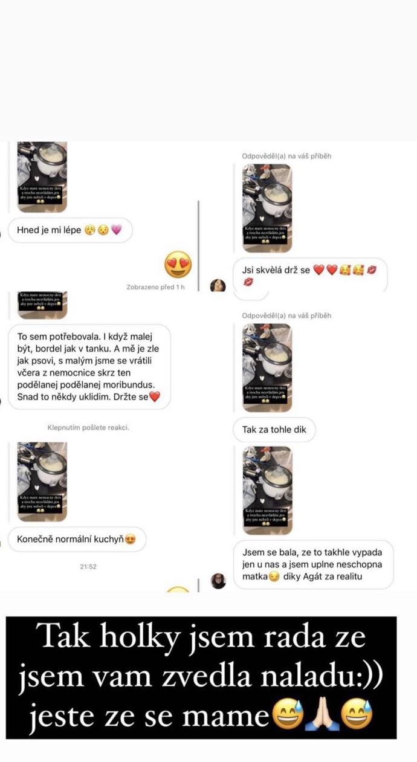The image size is (417, 762).
Task: Open story thumbnail above 'Jsem se bala' message
Action: pos(267,490)
